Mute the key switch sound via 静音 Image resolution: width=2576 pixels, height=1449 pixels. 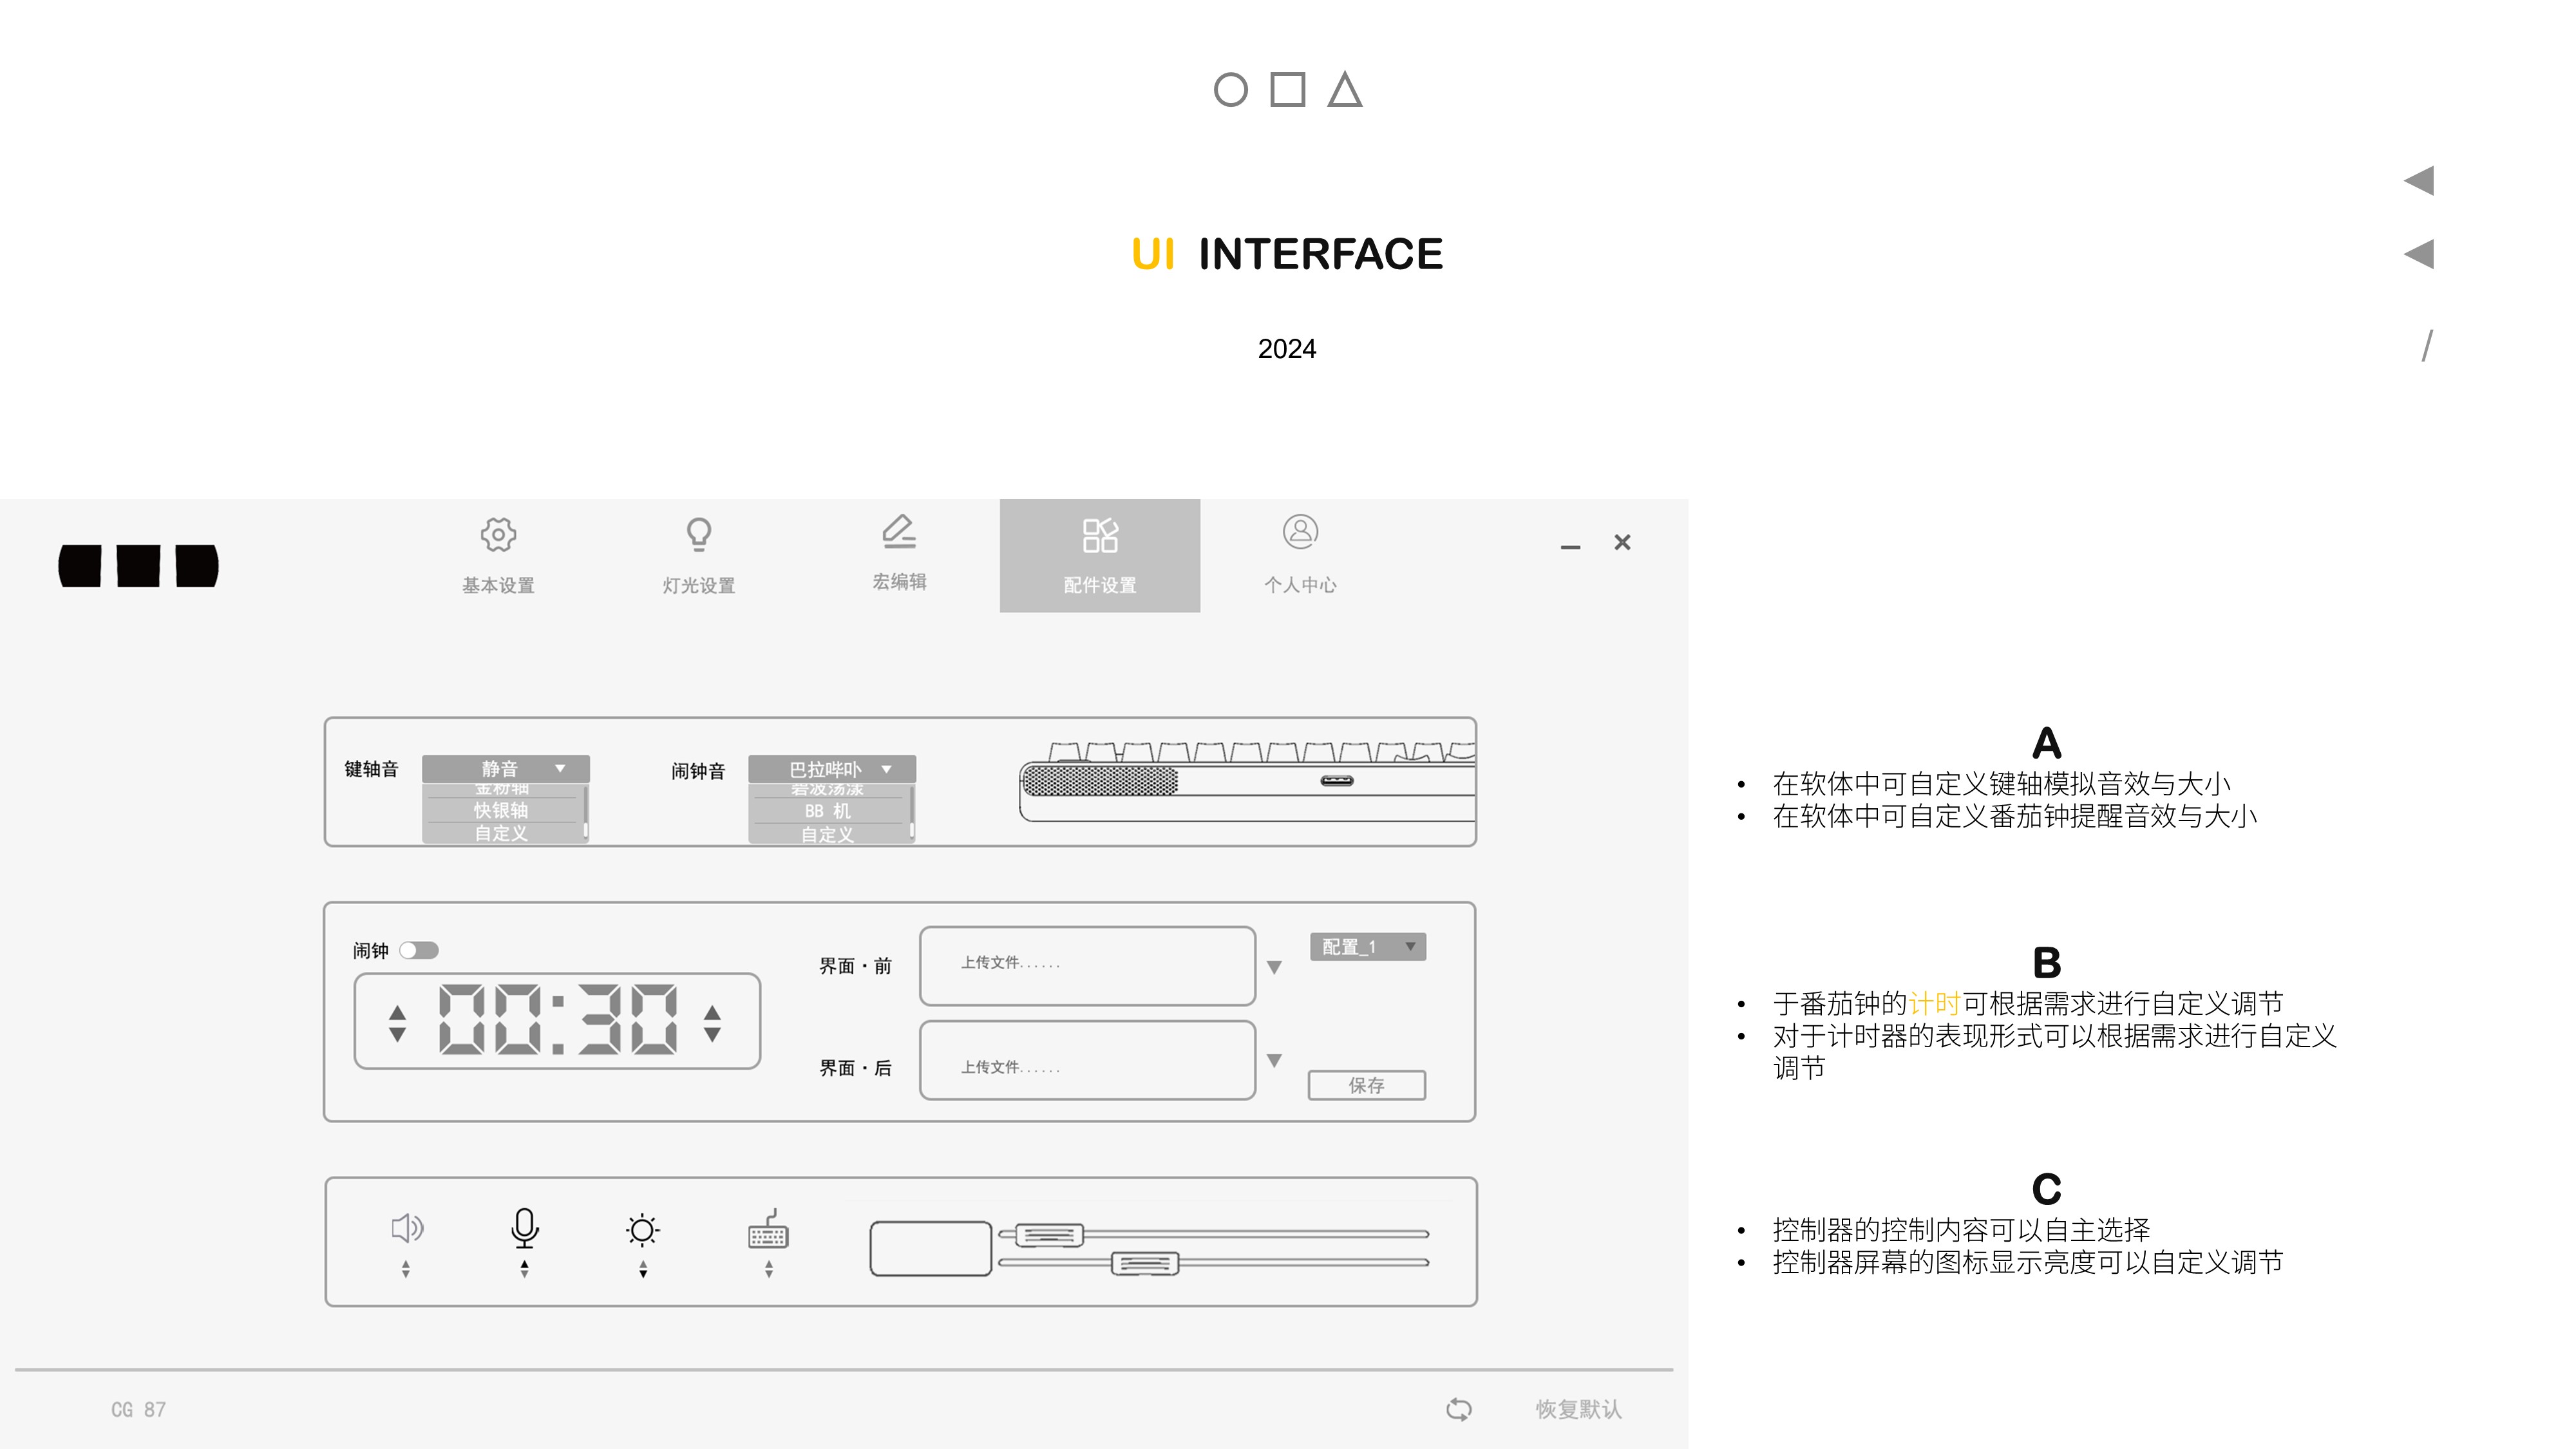tap(500, 768)
